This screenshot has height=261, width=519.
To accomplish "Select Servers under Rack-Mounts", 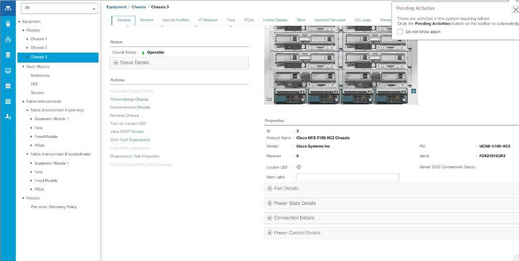I will click(x=38, y=93).
